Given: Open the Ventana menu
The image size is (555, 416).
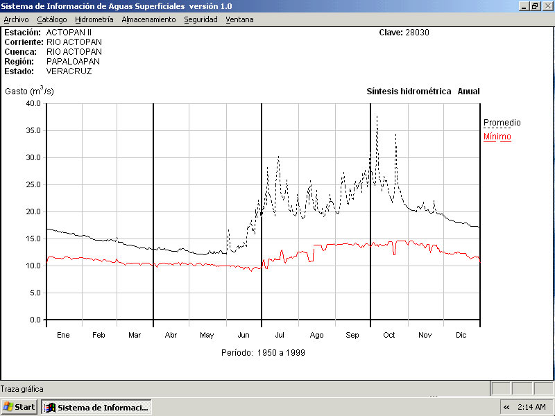Looking at the screenshot, I should pyautogui.click(x=239, y=19).
